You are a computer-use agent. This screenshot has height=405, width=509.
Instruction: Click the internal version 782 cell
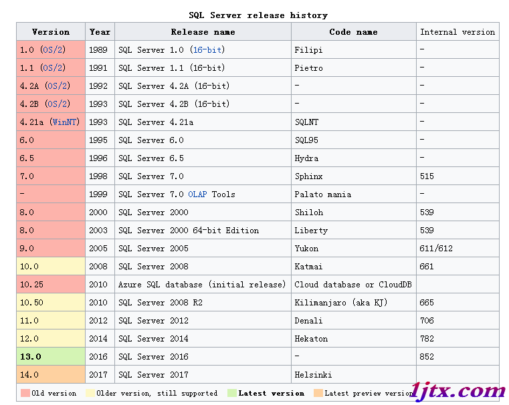tap(457, 339)
